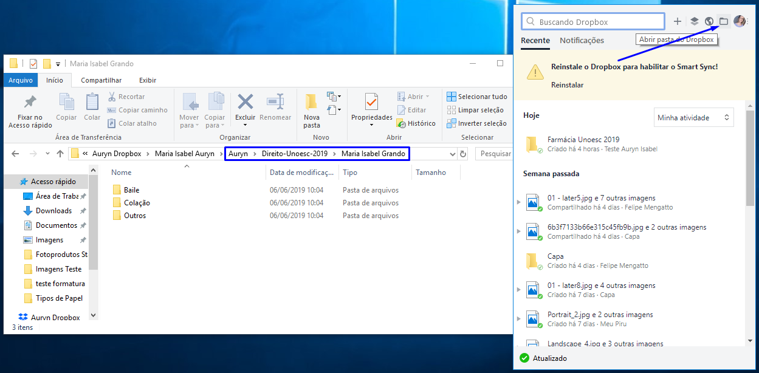
Task: Sort by Data de modificação column
Action: pos(302,173)
